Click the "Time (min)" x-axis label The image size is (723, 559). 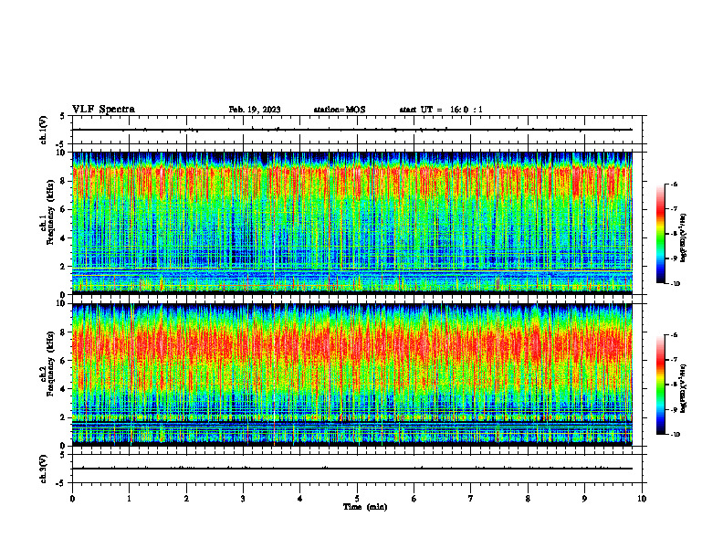[x=365, y=507]
